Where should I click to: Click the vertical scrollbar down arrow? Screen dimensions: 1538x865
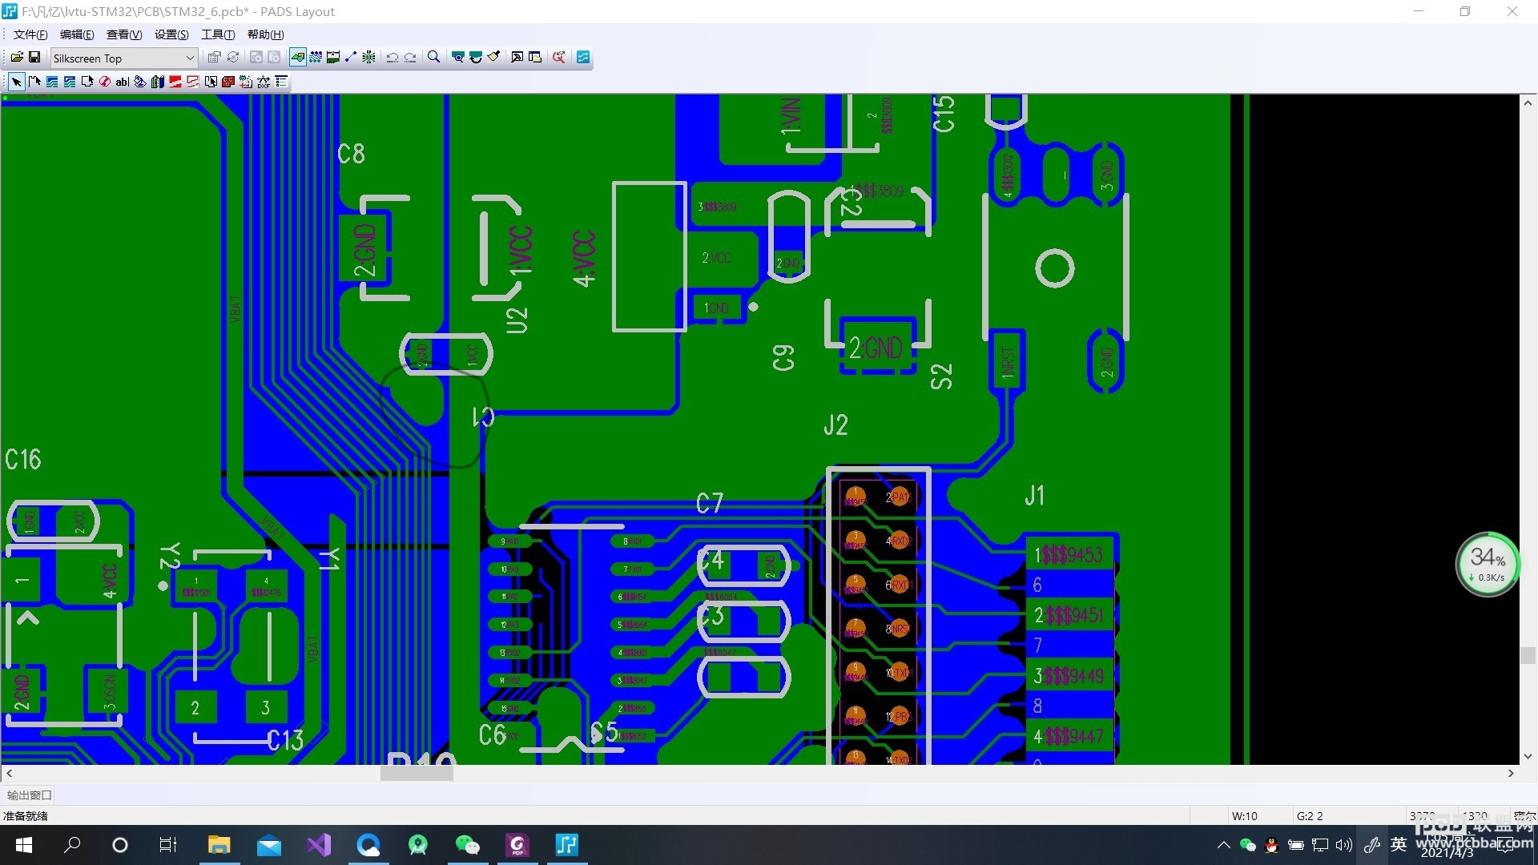point(1528,756)
